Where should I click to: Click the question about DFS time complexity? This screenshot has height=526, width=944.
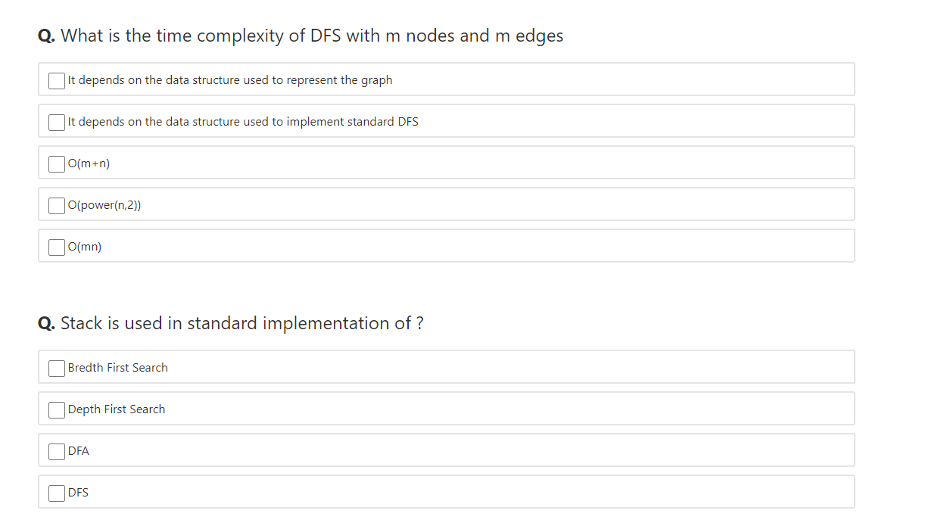(300, 36)
